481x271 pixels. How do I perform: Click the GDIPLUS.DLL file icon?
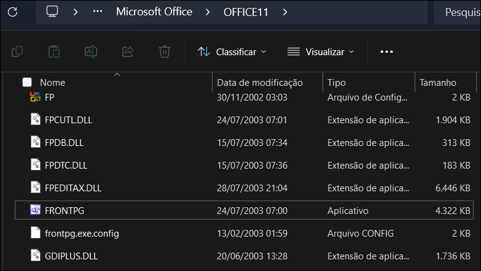coord(36,256)
